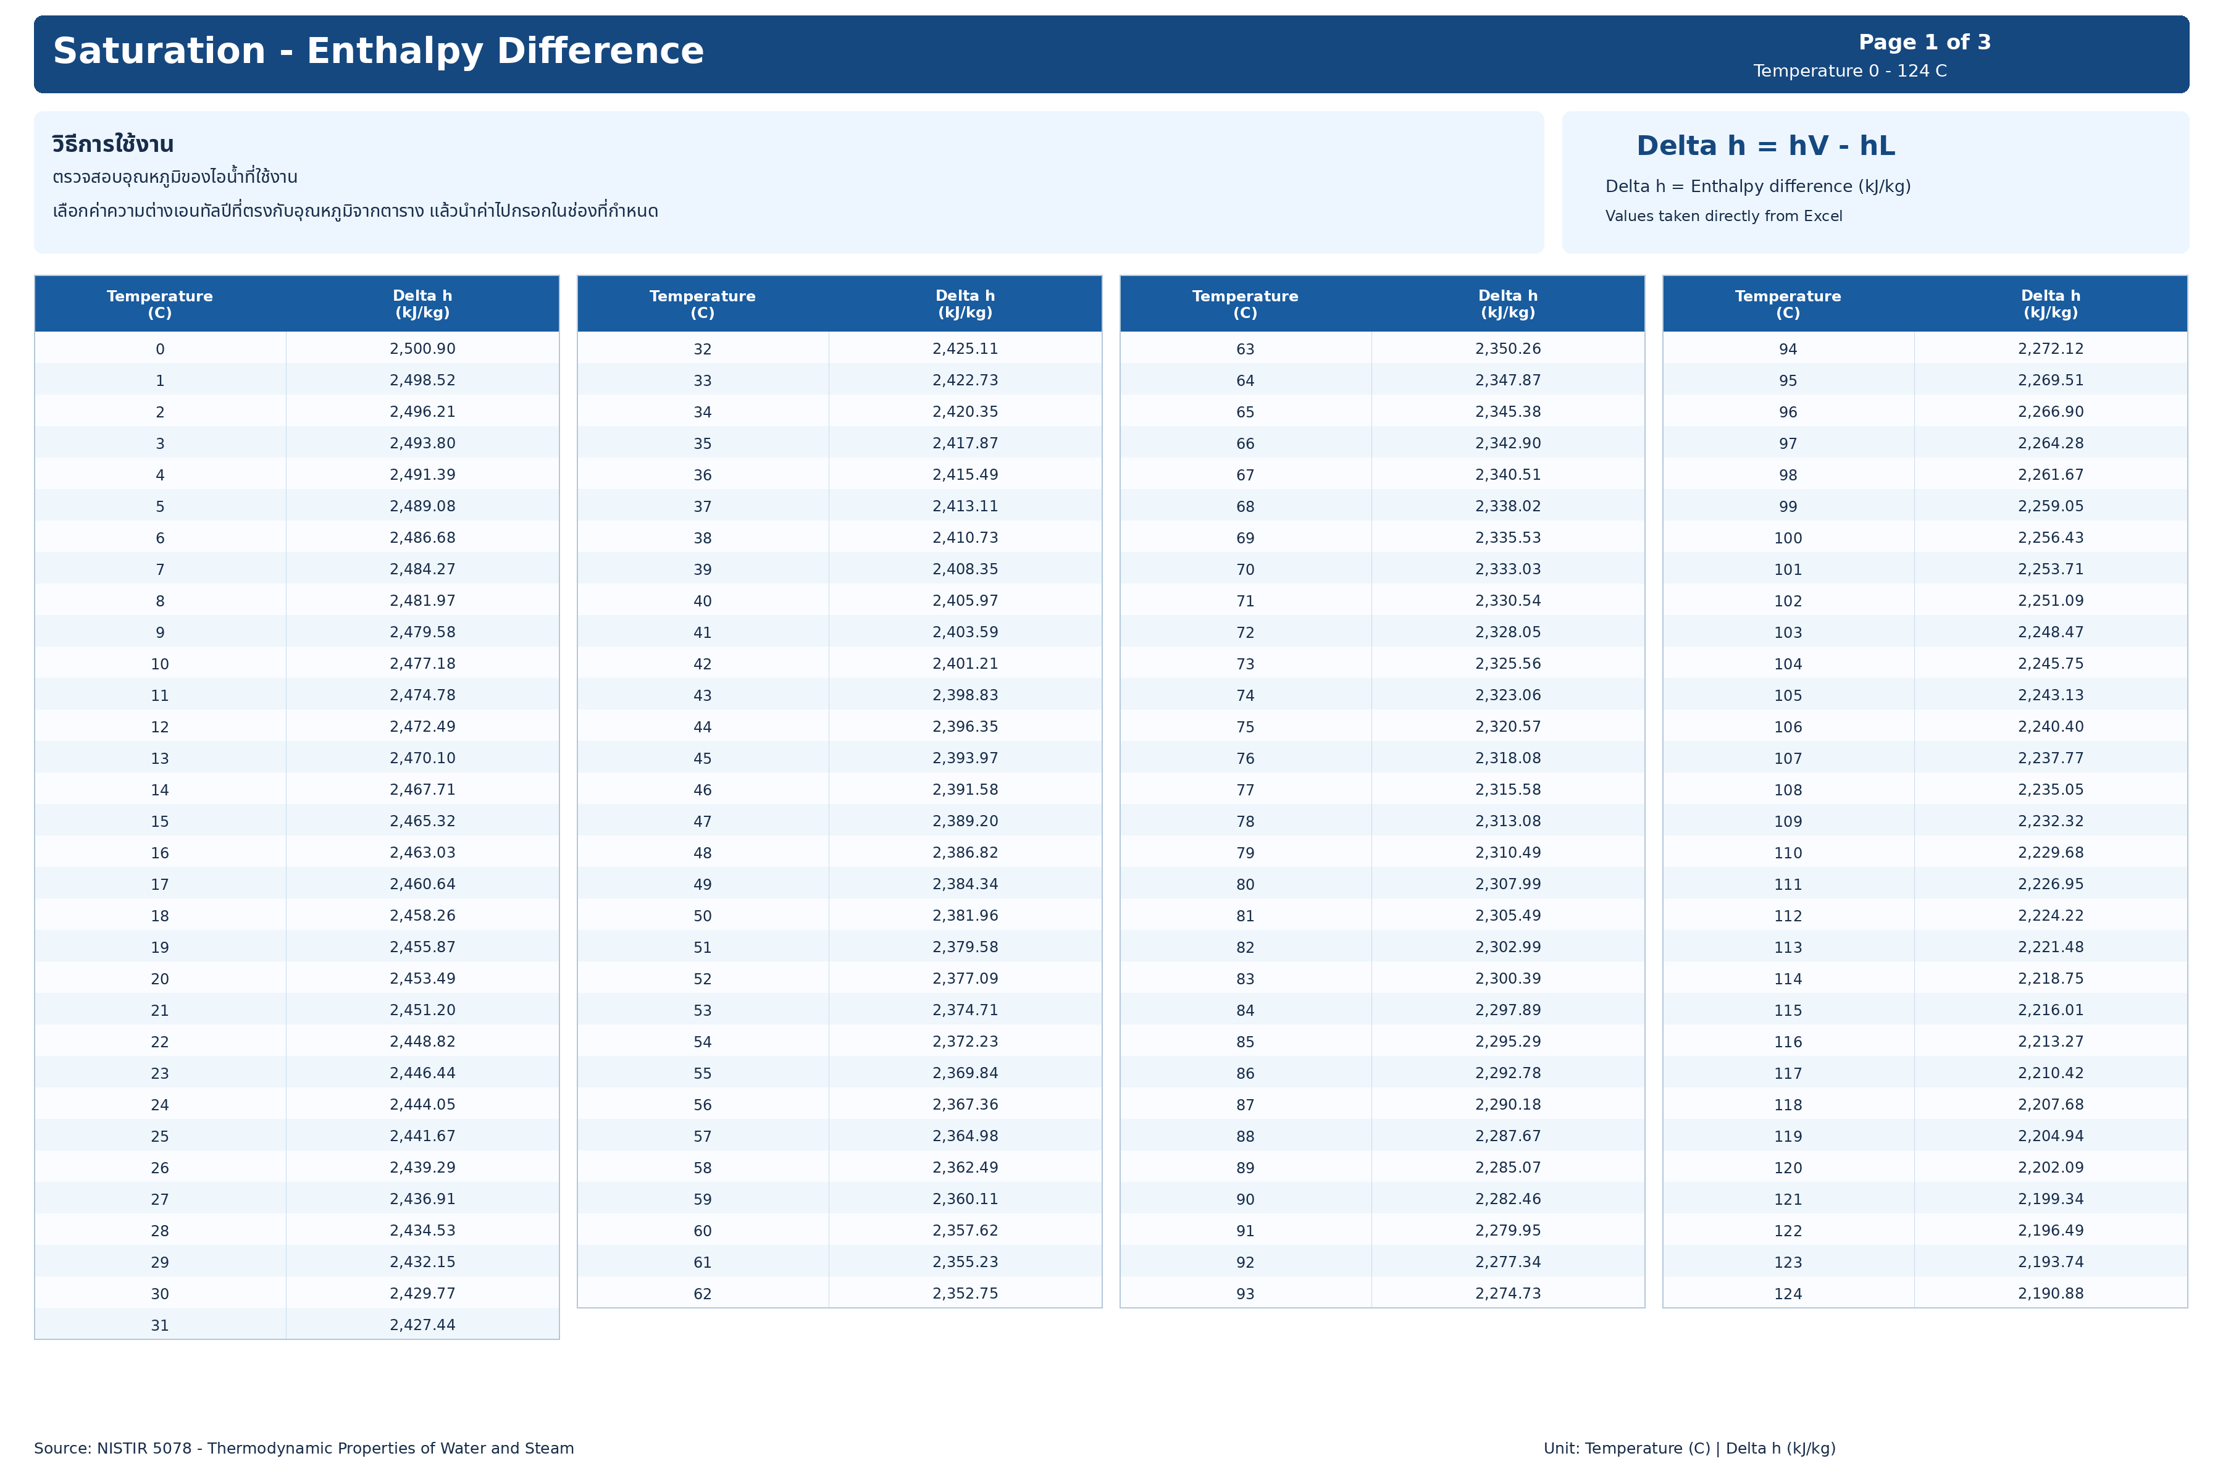The width and height of the screenshot is (2223, 1482).
Task: Click temperature cell 45
Action: (702, 759)
